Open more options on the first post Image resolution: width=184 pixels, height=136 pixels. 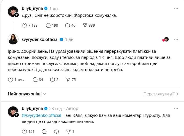point(176,8)
